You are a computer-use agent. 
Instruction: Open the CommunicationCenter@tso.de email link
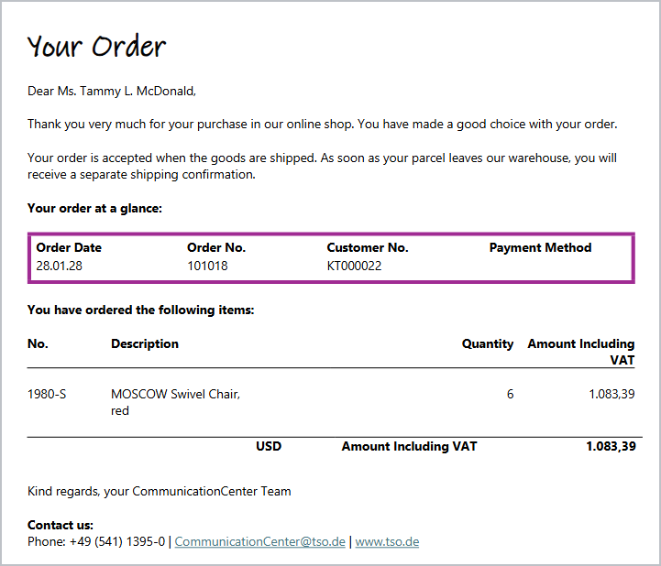point(259,541)
